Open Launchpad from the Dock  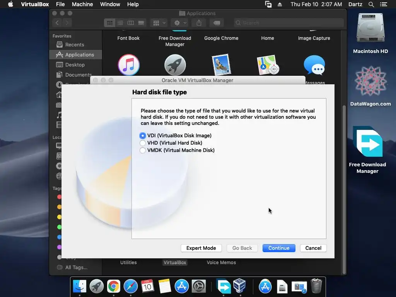point(96,287)
